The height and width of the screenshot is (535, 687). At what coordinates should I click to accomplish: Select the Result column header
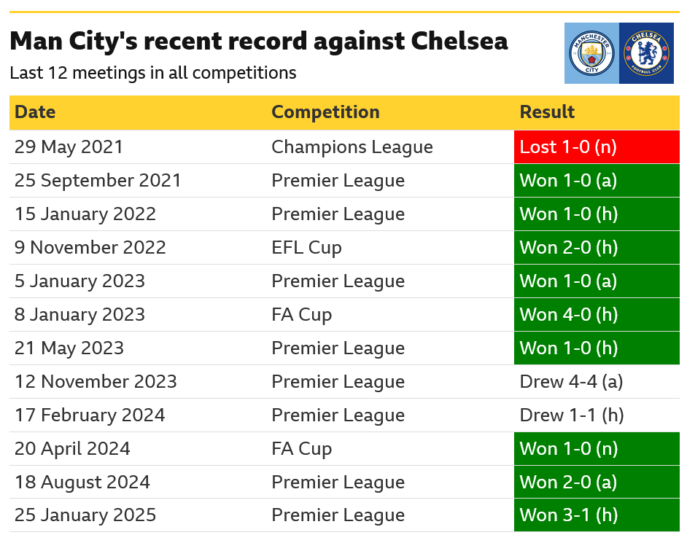[x=547, y=112]
